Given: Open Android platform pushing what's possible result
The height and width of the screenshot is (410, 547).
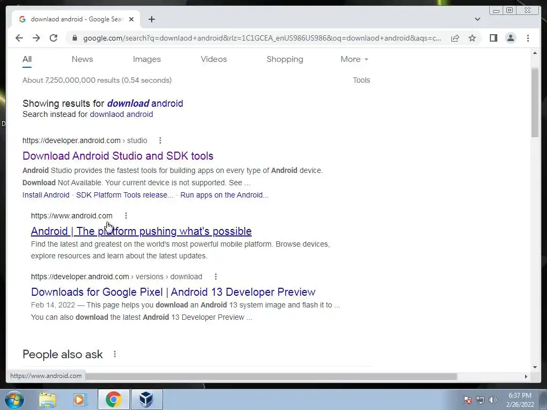Looking at the screenshot, I should click(x=141, y=231).
